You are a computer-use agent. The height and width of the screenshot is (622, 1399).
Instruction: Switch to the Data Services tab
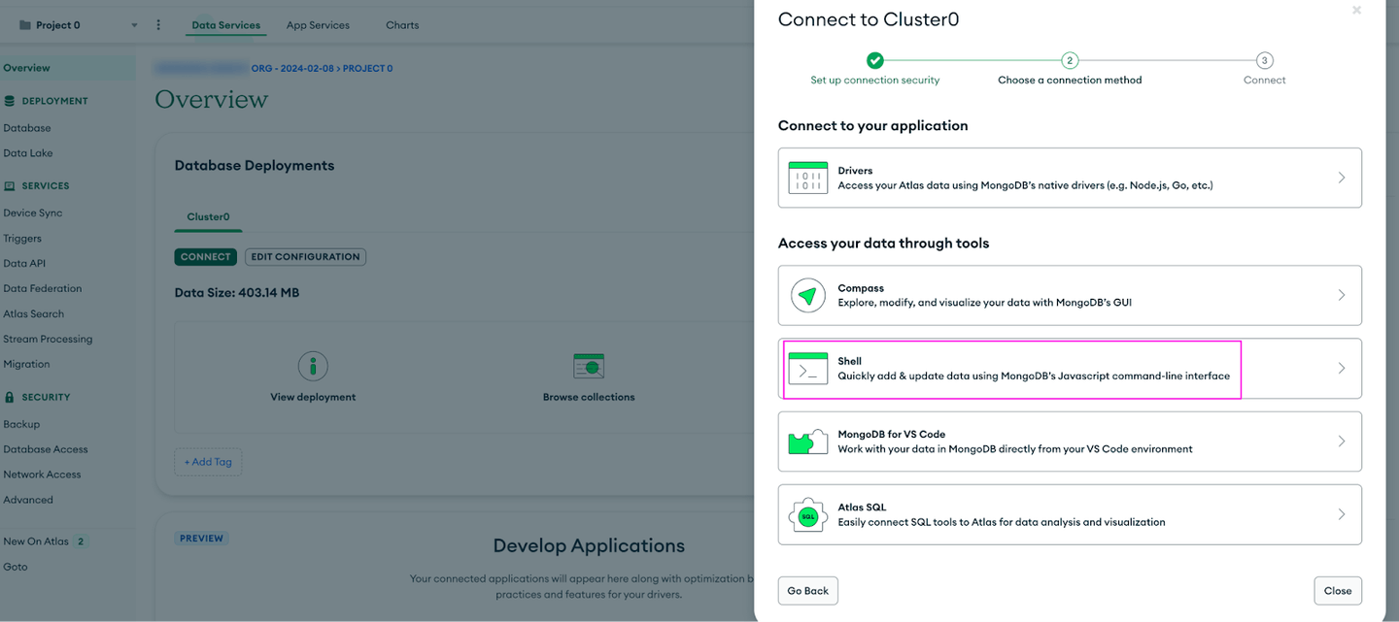225,25
